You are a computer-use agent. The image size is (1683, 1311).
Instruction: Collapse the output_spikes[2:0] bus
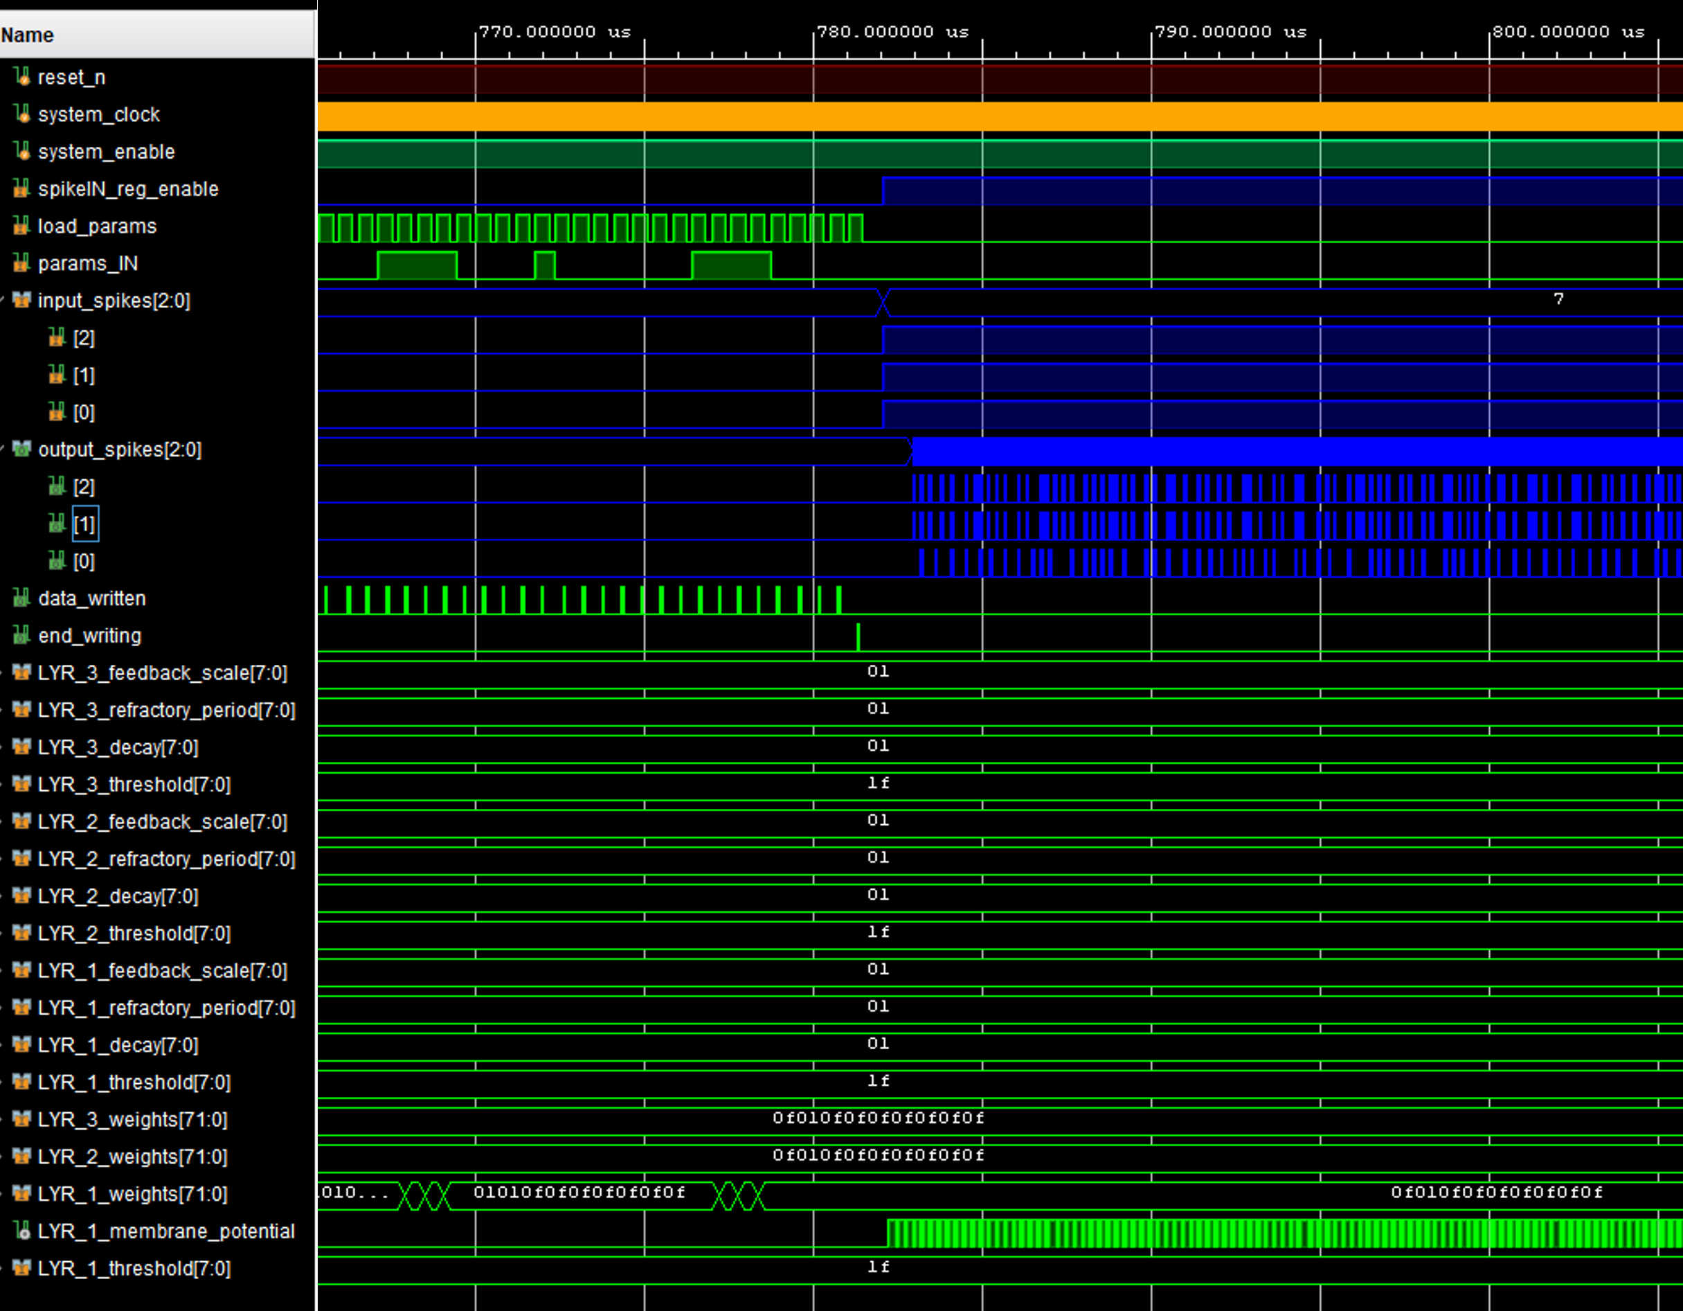[x=3, y=449]
